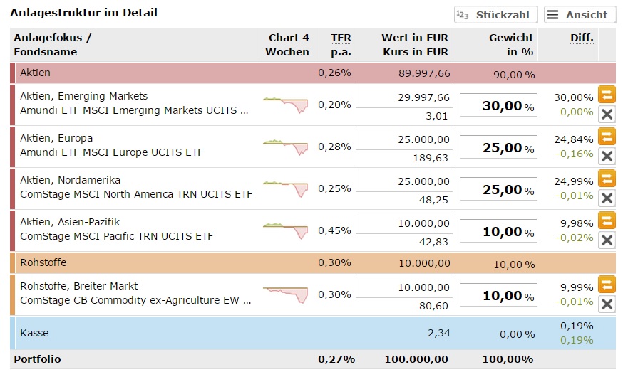Viewport: 623px width, 377px height.
Task: Toggle Stückzahl display mode
Action: 496,15
